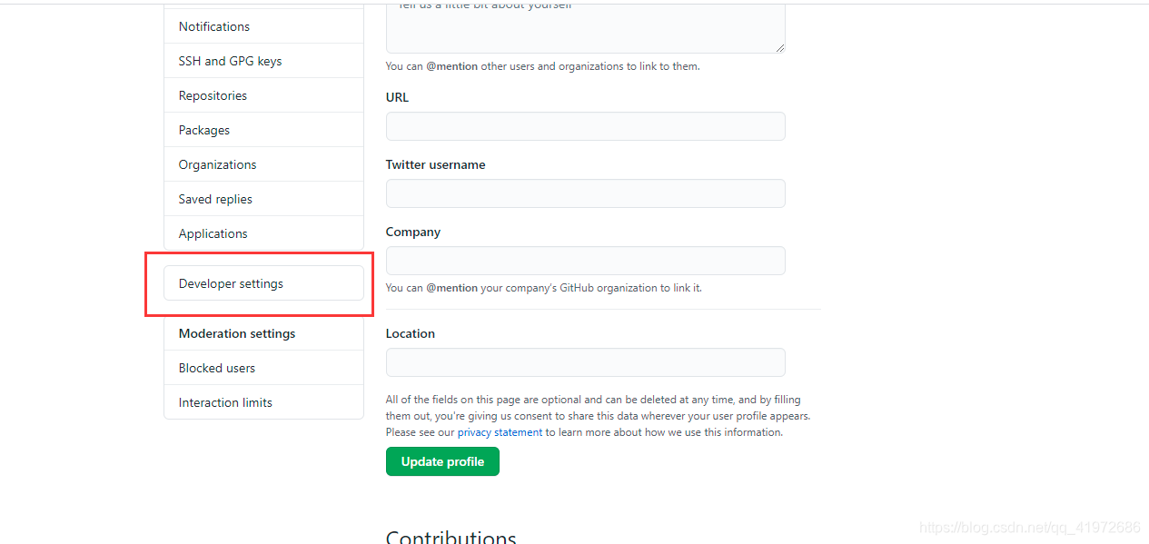Viewport: 1149px width, 544px height.
Task: Select the highlighted Developer settings item
Action: coord(231,282)
